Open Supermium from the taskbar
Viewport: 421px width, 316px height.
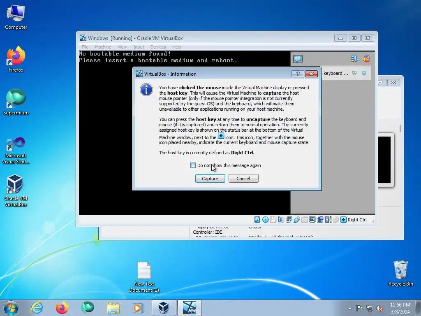pos(88,308)
